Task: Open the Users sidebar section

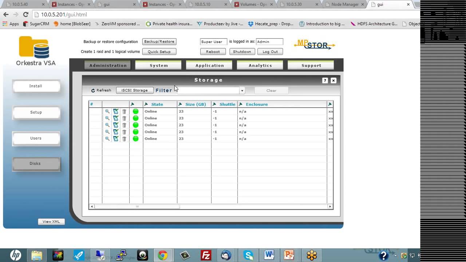Action: point(36,138)
